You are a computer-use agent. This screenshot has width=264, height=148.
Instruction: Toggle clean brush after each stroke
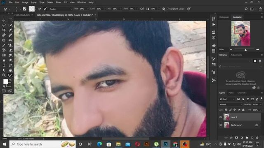(45, 9)
